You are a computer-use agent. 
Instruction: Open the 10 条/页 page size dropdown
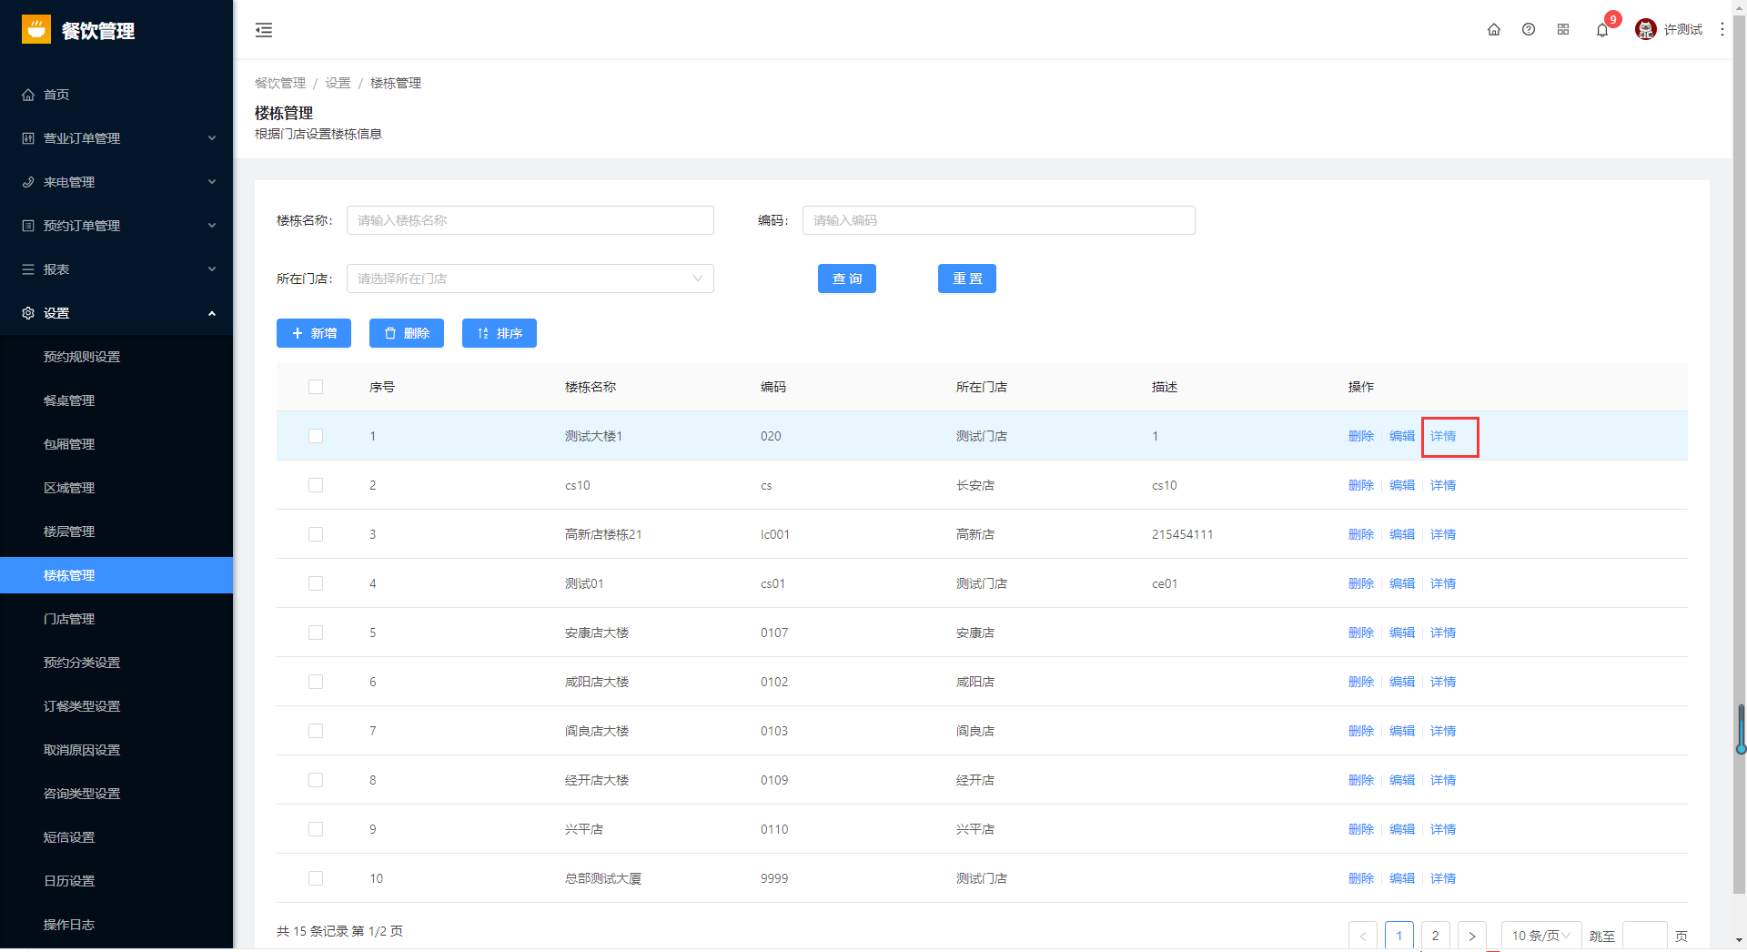[x=1540, y=936]
